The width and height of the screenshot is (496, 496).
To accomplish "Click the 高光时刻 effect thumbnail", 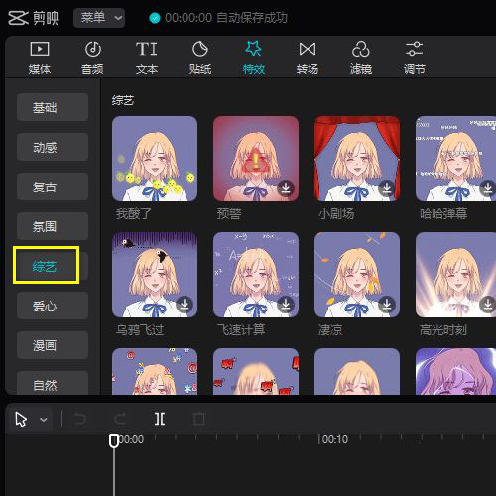I will 455,275.
